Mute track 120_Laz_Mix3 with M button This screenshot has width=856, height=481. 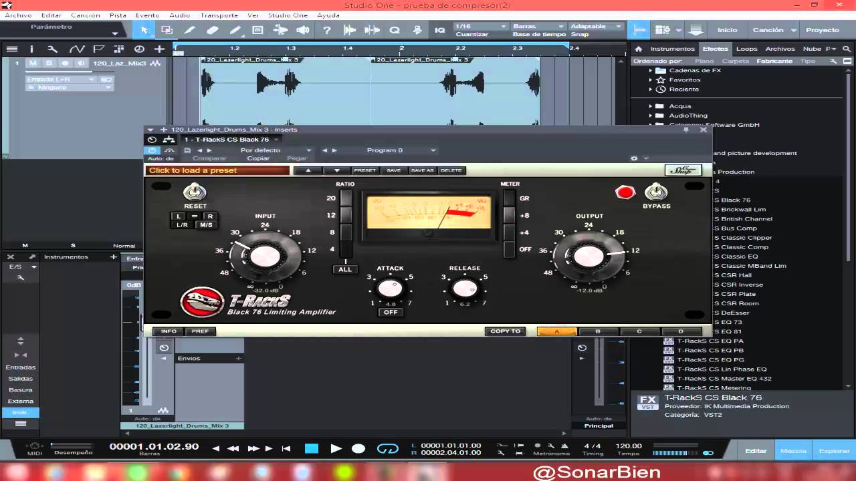(33, 63)
